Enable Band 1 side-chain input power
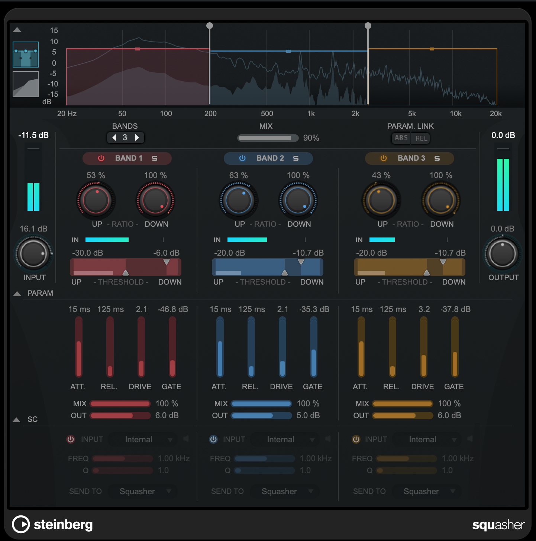The width and height of the screenshot is (536, 541). (x=71, y=439)
